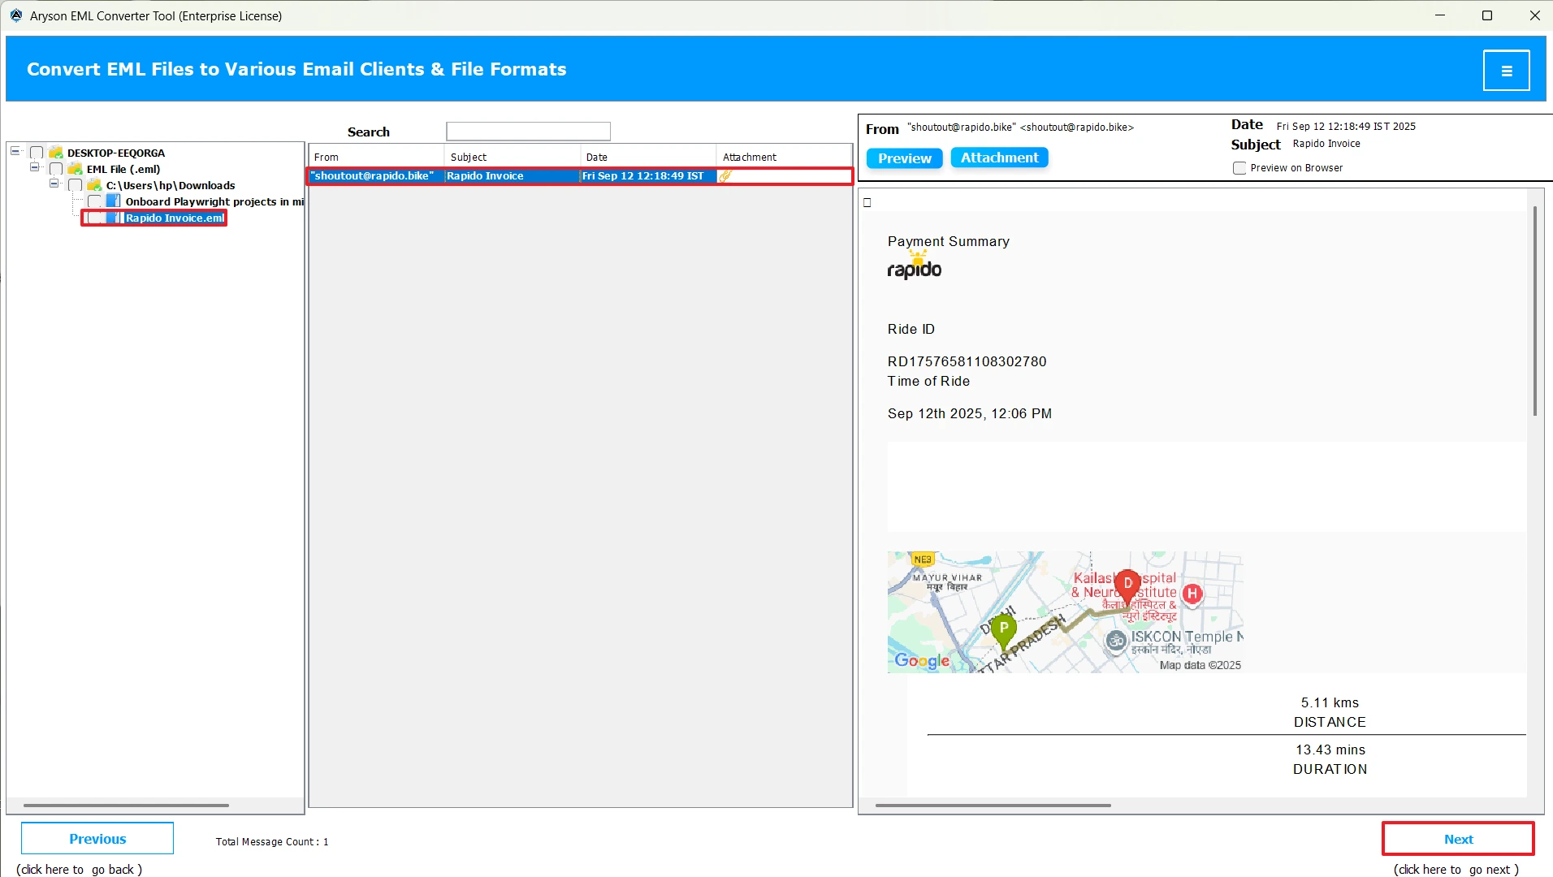The height and width of the screenshot is (877, 1553).
Task: Close the Aryson EML Converter window
Action: point(1534,15)
